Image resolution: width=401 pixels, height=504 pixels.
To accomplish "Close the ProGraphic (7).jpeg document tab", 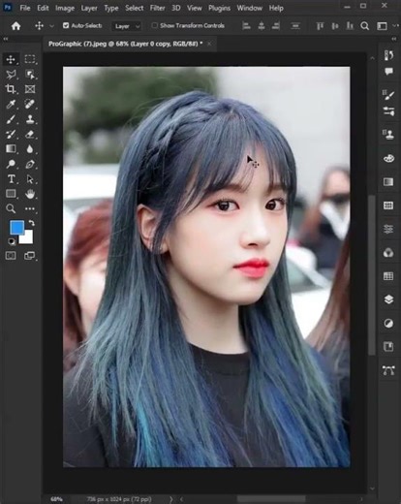I will coord(209,44).
